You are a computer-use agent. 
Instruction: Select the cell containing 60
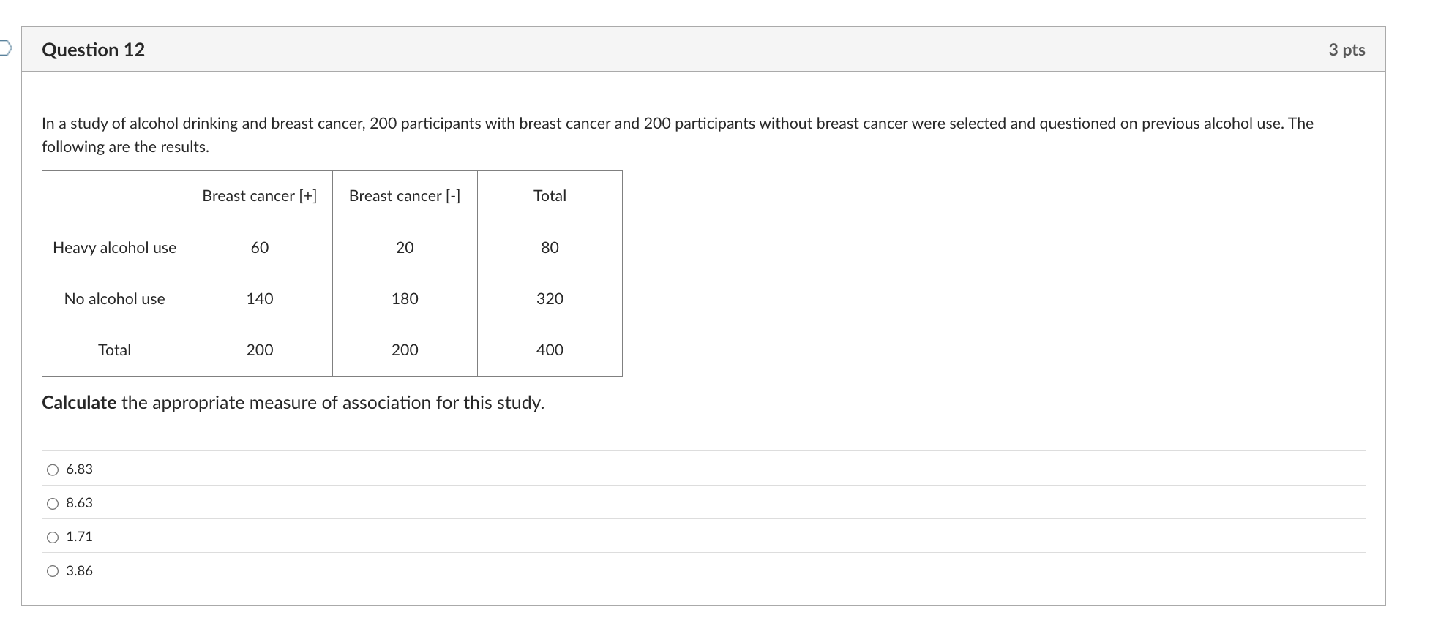(259, 248)
